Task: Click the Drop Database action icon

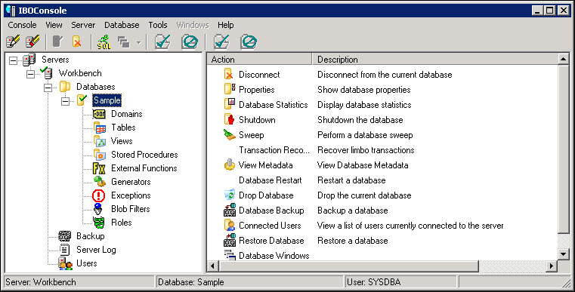Action: 230,195
